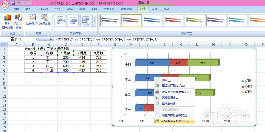This screenshot has height=132, width=265.
Task: Apply the teal chart style
Action: pos(237,21)
